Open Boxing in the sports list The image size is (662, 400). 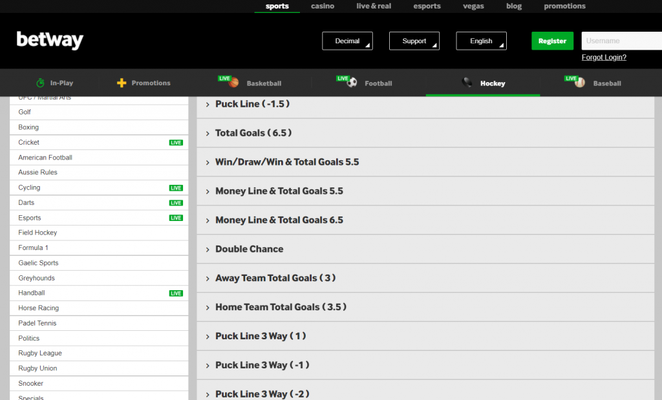(99, 127)
